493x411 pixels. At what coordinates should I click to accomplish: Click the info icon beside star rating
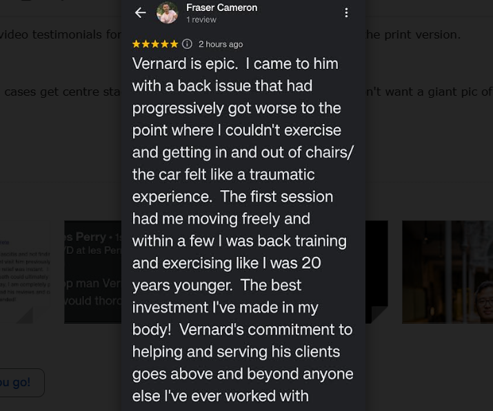(187, 44)
